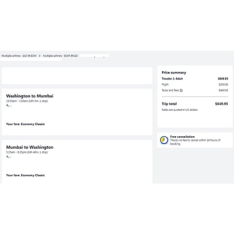Screen dimensions: 234x234
Task: Click the airline icon under Washington to Mumbai
Action: pyautogui.click(x=7, y=106)
